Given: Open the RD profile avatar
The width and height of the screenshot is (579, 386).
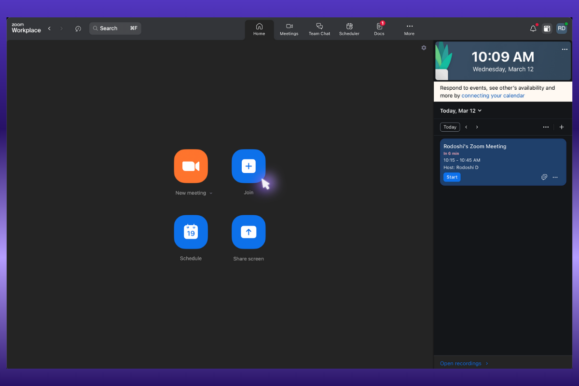Looking at the screenshot, I should pos(562,28).
